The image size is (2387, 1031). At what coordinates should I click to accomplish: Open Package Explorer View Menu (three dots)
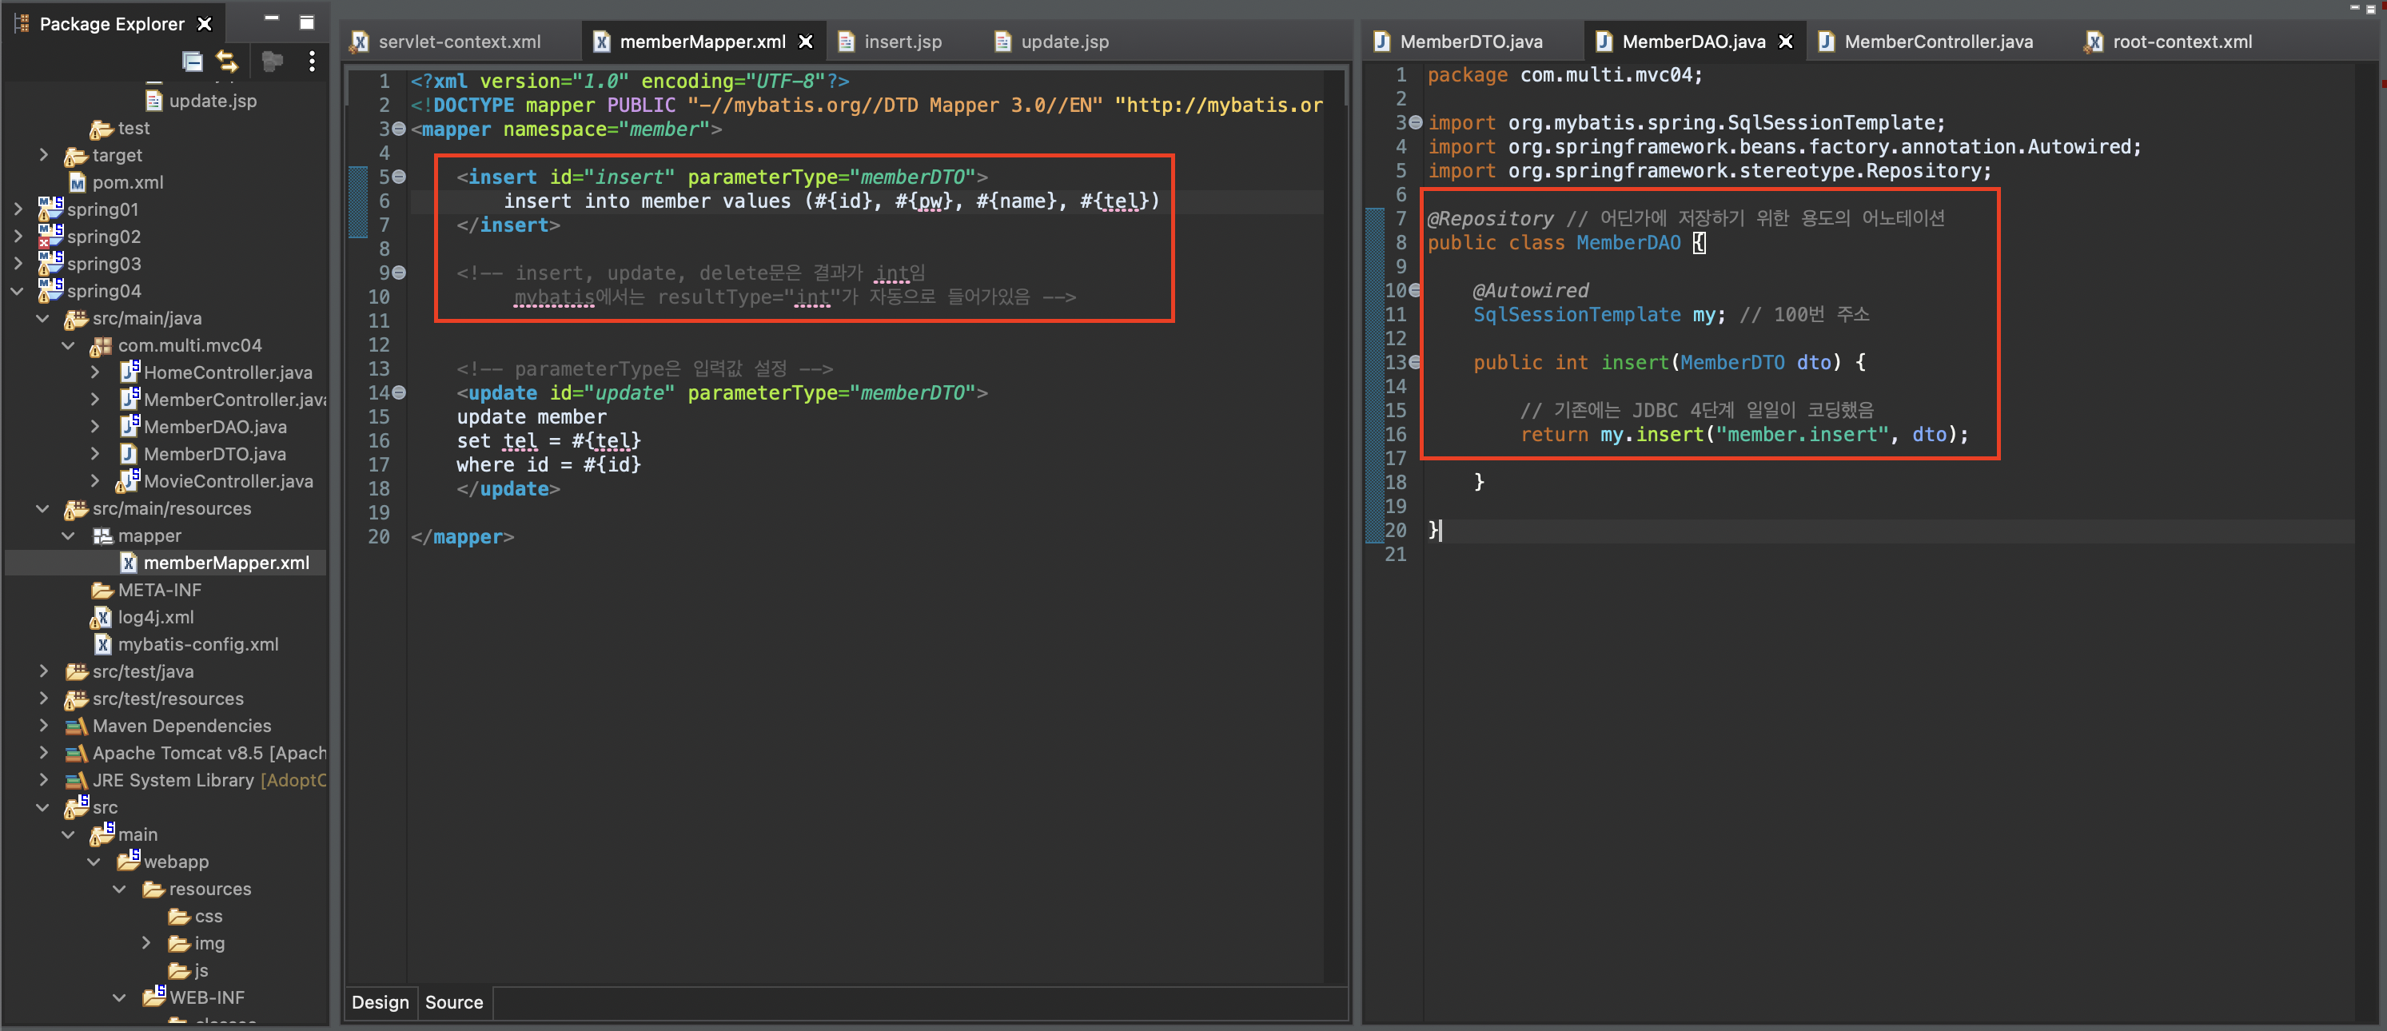coord(313,62)
